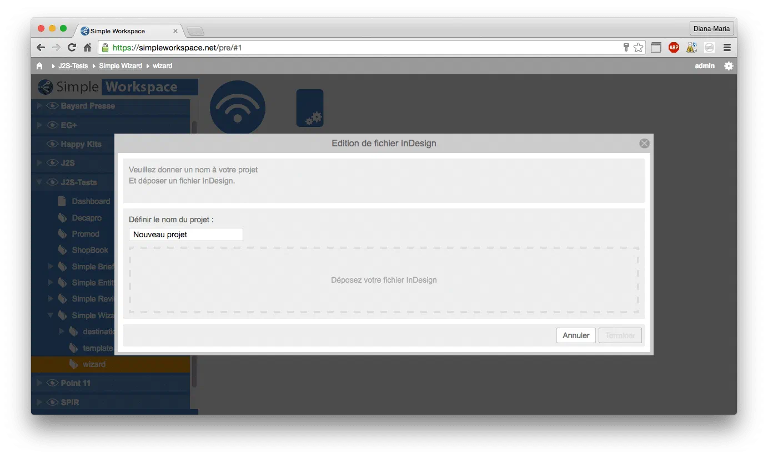The image size is (768, 459).
Task: Click the wifi signal circle icon
Action: point(238,108)
